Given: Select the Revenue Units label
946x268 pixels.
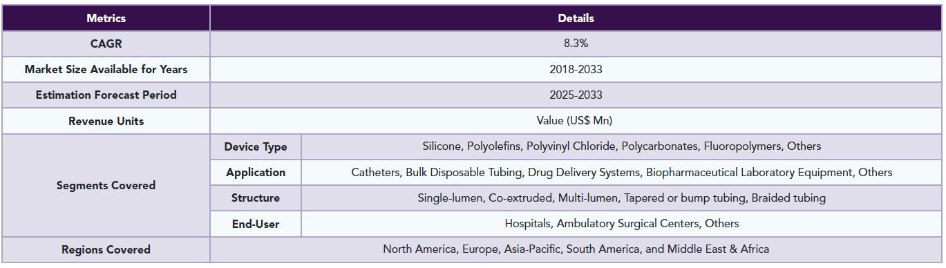Looking at the screenshot, I should [x=106, y=121].
